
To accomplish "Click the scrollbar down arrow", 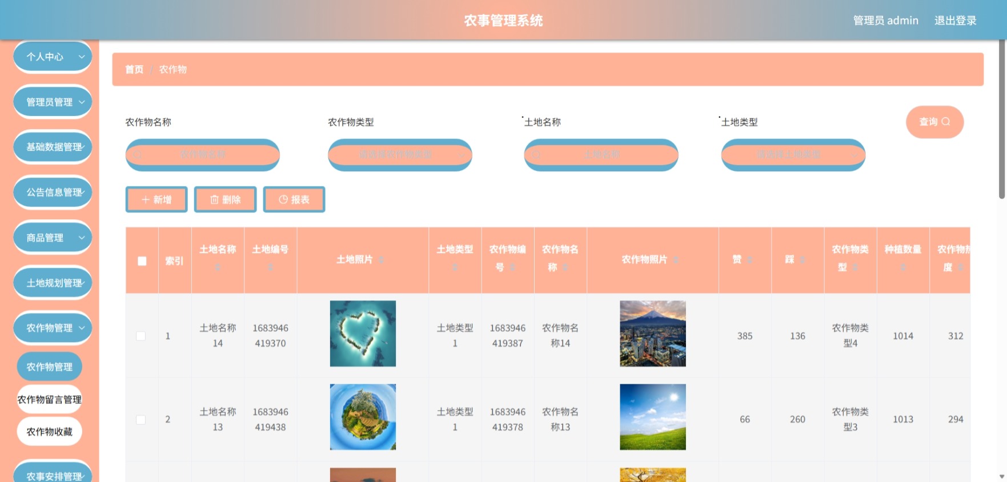I will (x=1002, y=476).
